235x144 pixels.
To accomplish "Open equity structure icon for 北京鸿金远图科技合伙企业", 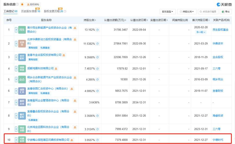I will click(75, 127).
